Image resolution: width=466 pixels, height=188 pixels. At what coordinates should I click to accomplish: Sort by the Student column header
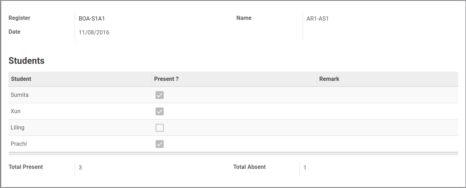21,79
